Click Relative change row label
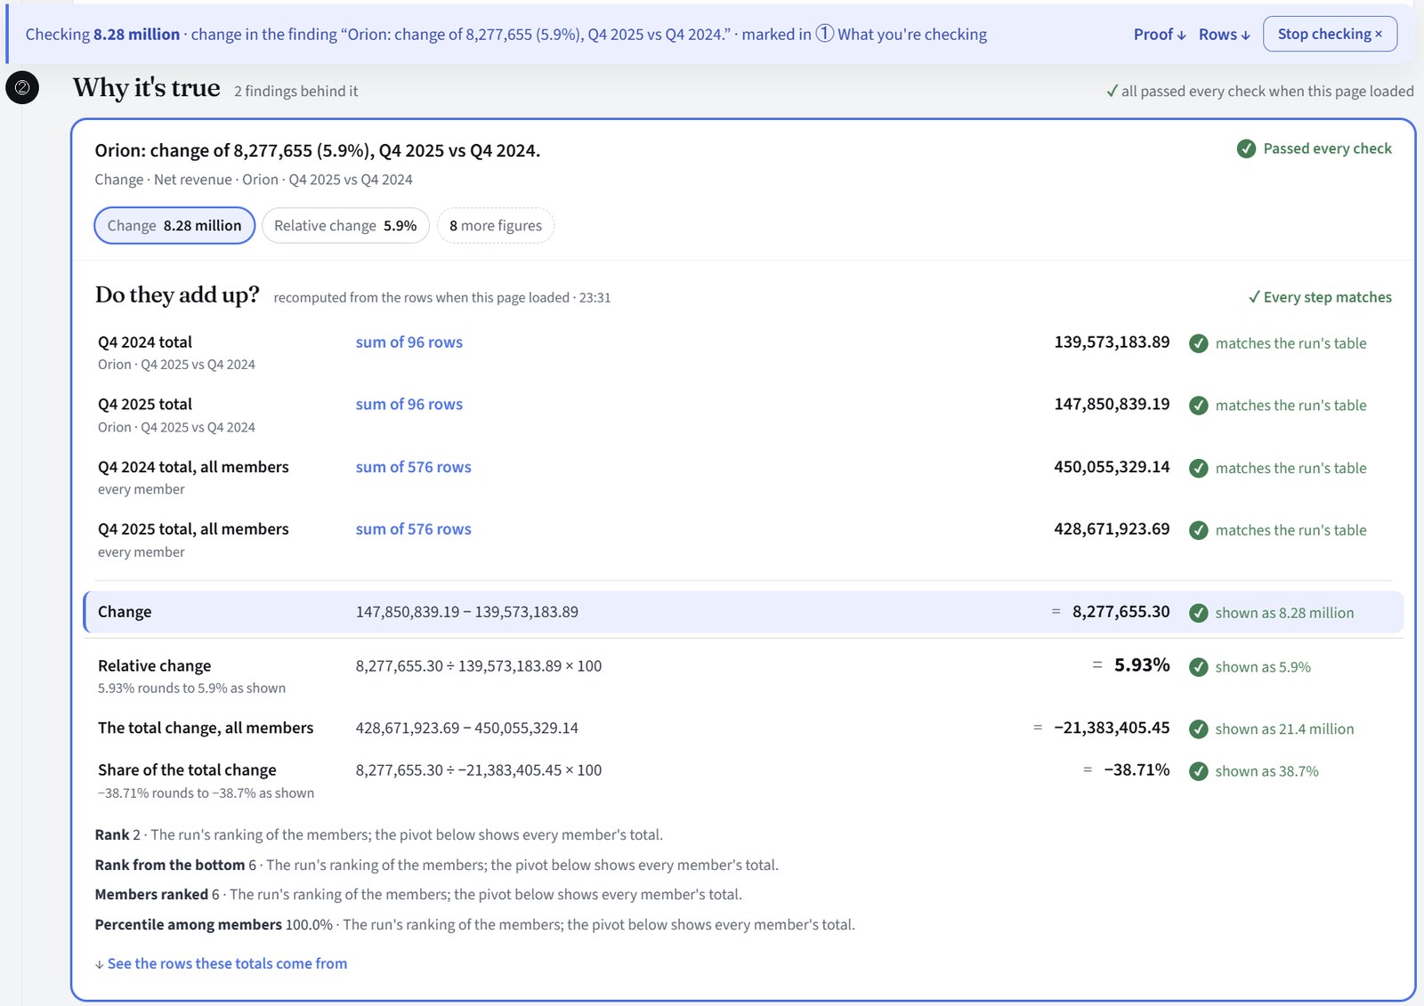Screen dimensions: 1424x1006 coord(155,666)
